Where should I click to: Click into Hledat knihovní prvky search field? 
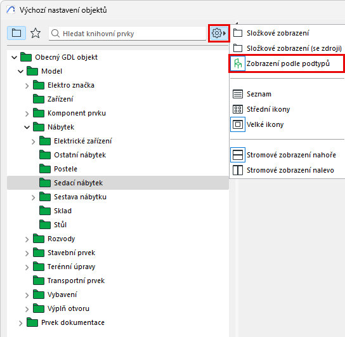point(127,34)
